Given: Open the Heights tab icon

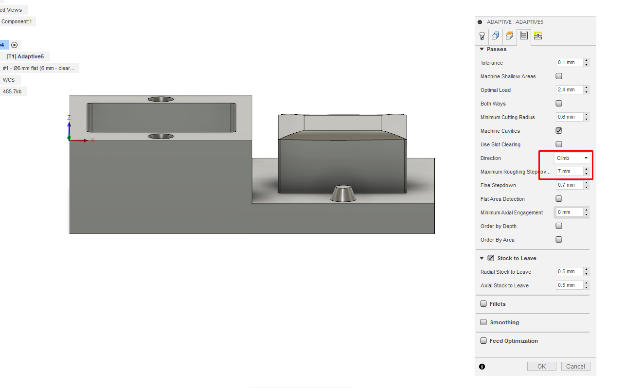Looking at the screenshot, I should (509, 35).
